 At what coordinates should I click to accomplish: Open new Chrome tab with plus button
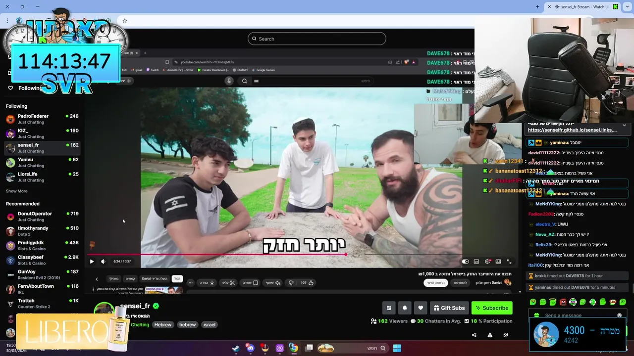click(537, 6)
